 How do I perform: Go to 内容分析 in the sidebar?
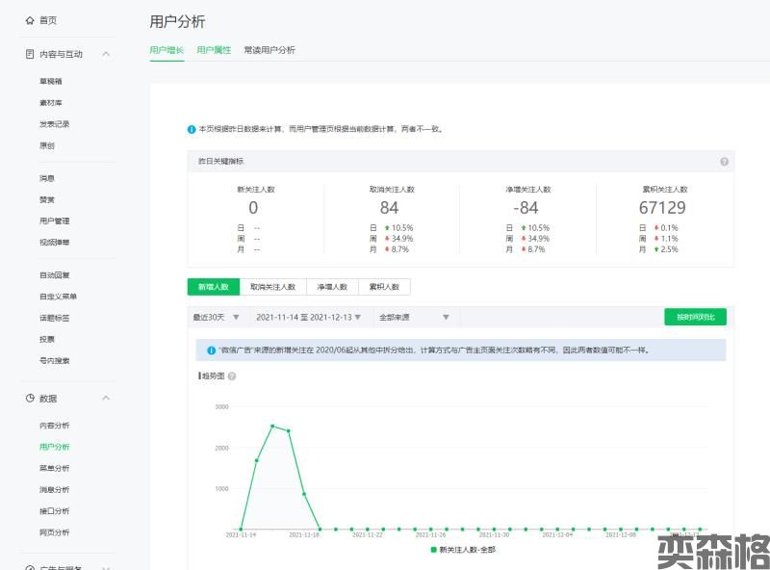(x=54, y=426)
